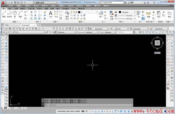
Task: Open the ISO-25 dimension style dropdown
Action: click(x=121, y=29)
